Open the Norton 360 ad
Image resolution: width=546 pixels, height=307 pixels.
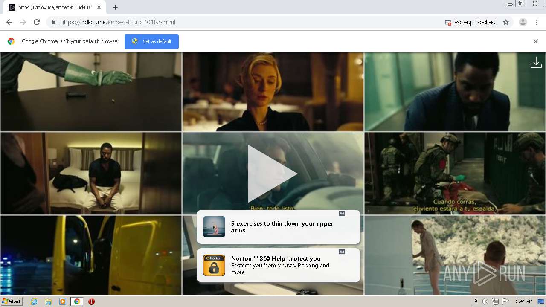point(279,265)
